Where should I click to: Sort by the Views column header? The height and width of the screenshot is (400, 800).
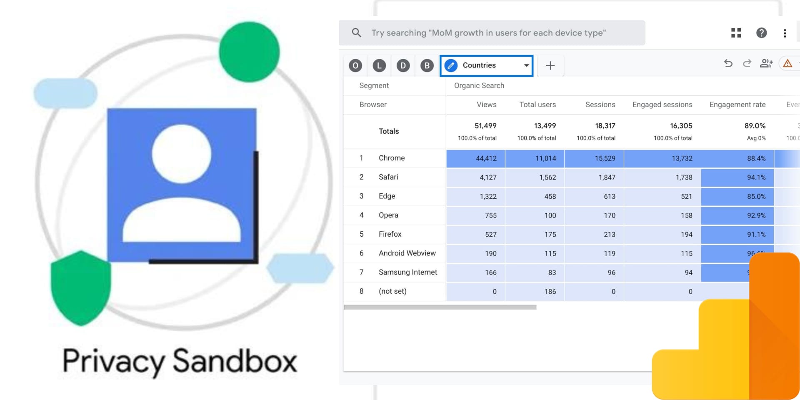point(486,105)
